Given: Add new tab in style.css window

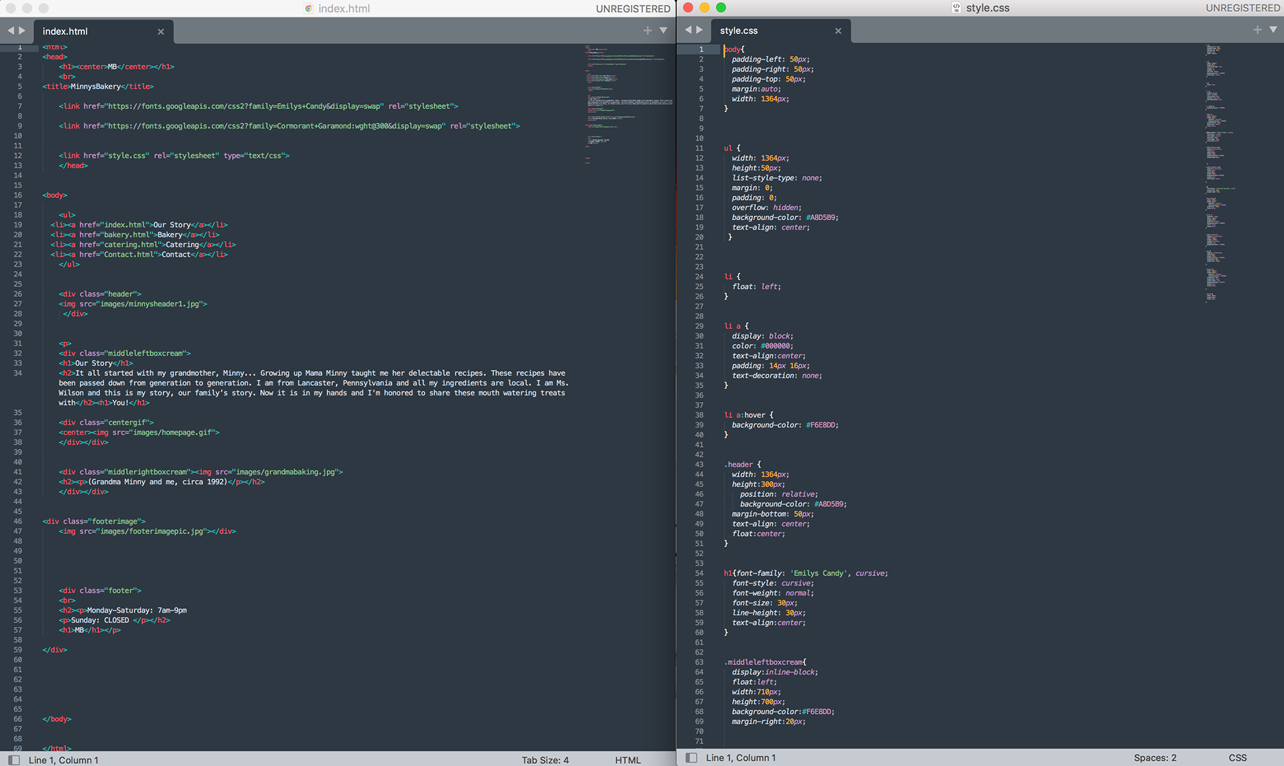Looking at the screenshot, I should pyautogui.click(x=1257, y=30).
